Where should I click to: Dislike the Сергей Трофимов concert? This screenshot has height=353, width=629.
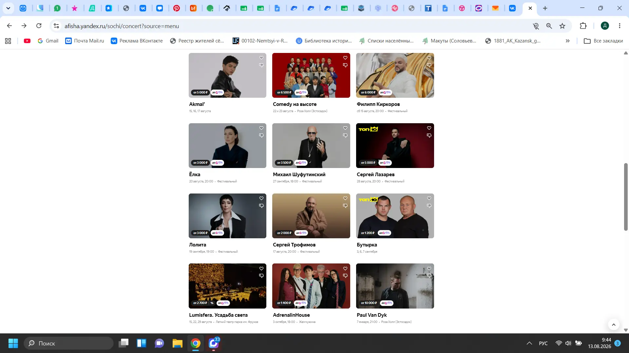[345, 206]
